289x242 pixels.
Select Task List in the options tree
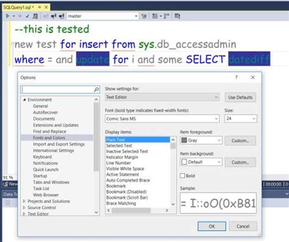click(41, 188)
